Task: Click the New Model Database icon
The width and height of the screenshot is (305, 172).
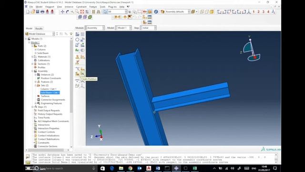Action: (x=28, y=12)
